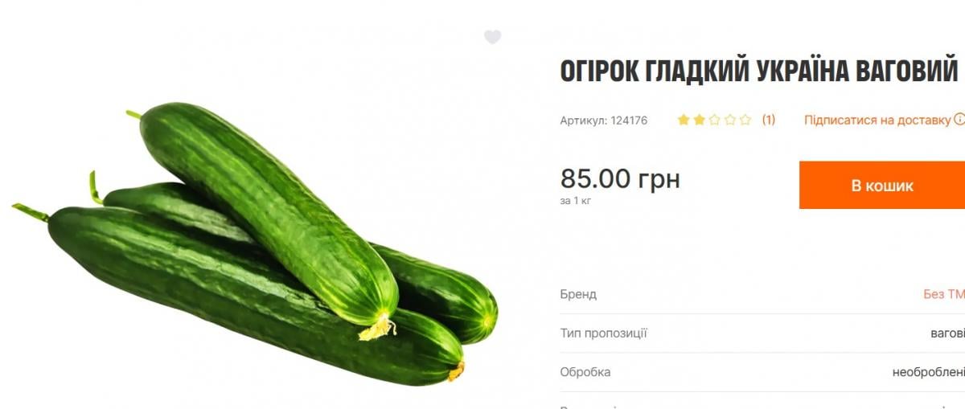The width and height of the screenshot is (965, 409).
Task: Add product to favorites with heart icon
Action: point(492,37)
